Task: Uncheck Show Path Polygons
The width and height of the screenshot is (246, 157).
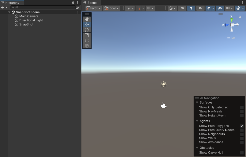Action: click(242, 126)
